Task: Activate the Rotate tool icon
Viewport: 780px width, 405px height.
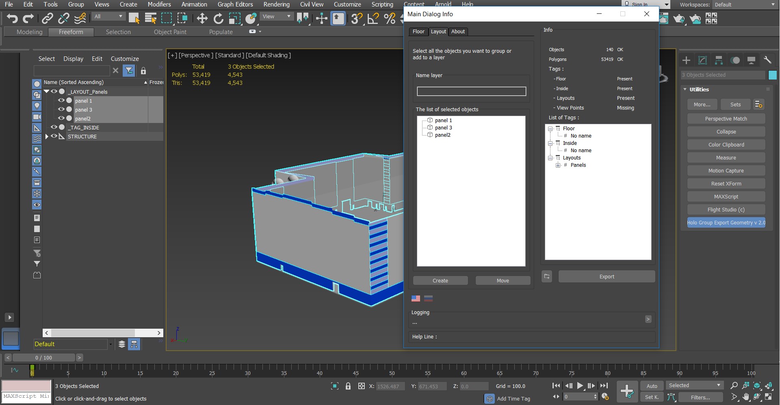Action: click(x=218, y=18)
